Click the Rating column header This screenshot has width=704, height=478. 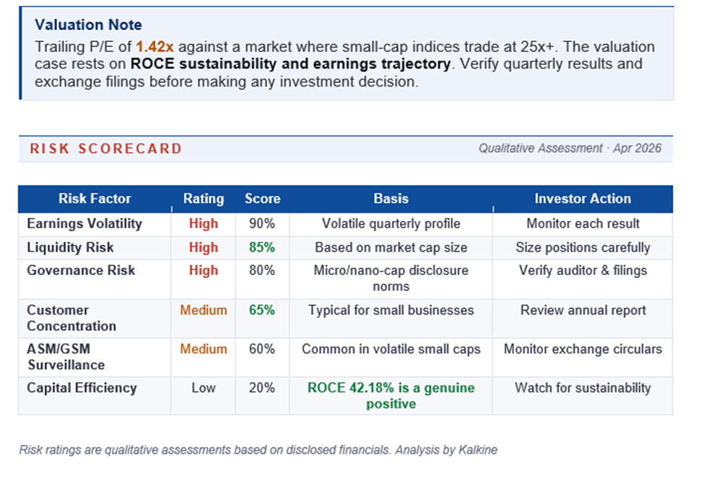tap(204, 199)
